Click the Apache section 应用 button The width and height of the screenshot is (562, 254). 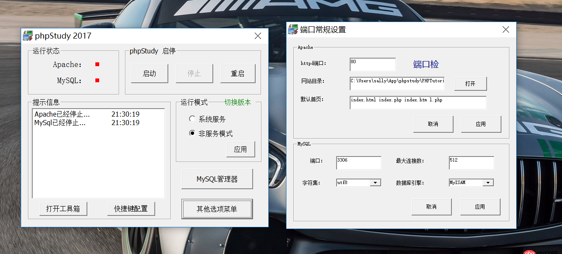pyautogui.click(x=481, y=124)
